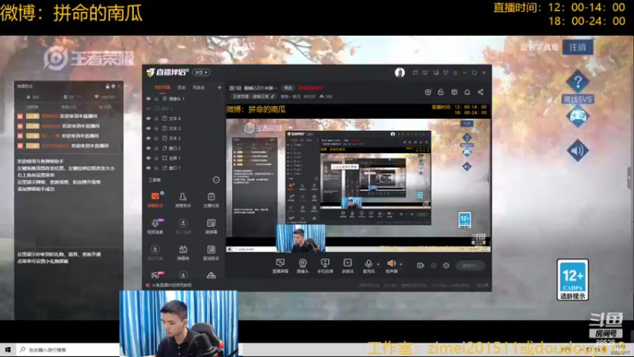Hide the 文本 3 source layer
Image resolution: width=634 pixels, height=357 pixels.
[148, 138]
